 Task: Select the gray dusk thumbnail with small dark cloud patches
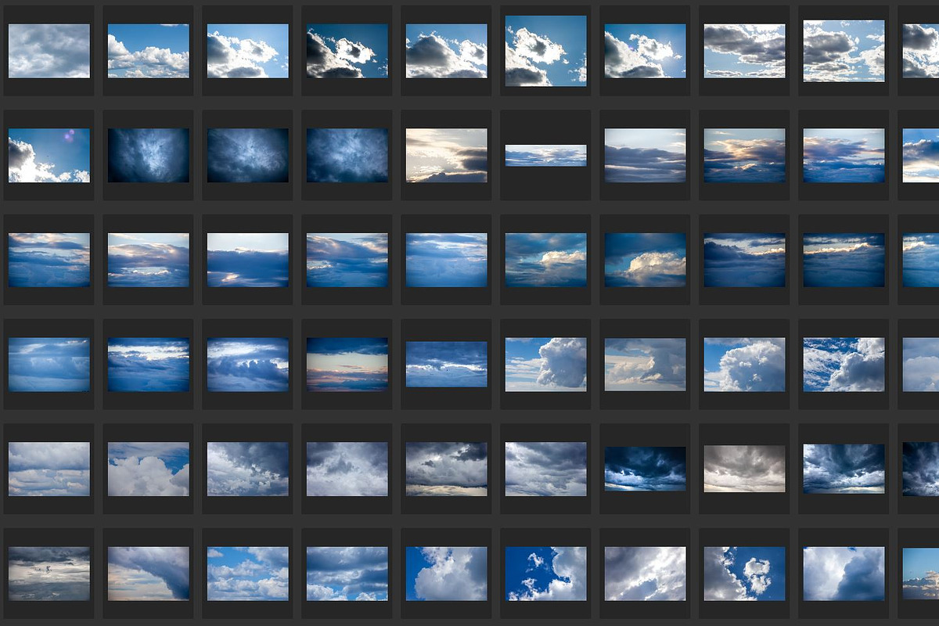click(x=49, y=574)
